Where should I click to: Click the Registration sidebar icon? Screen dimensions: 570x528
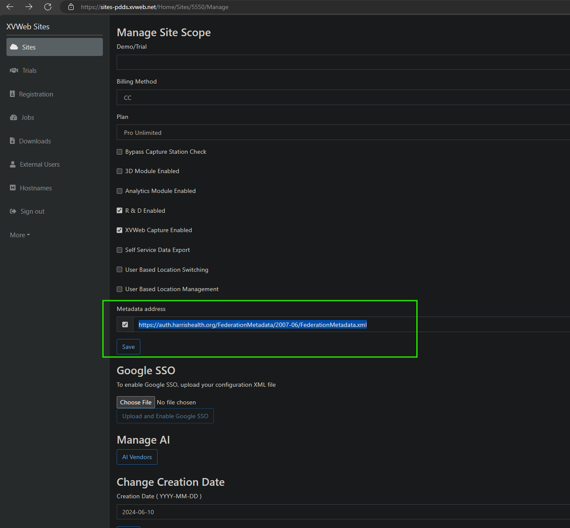12,94
